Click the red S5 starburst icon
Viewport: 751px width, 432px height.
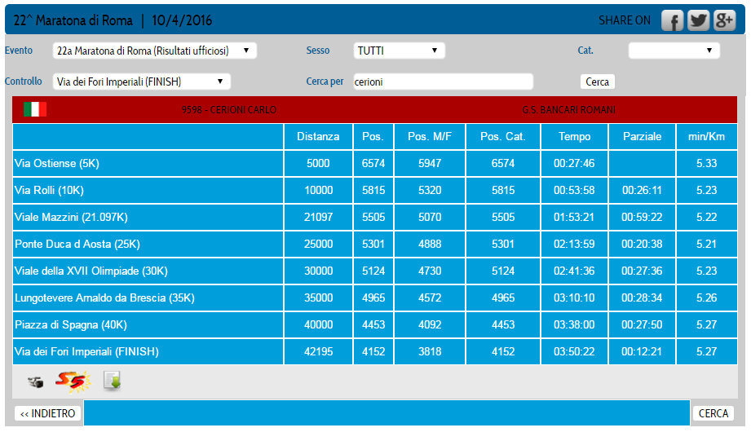pyautogui.click(x=70, y=381)
